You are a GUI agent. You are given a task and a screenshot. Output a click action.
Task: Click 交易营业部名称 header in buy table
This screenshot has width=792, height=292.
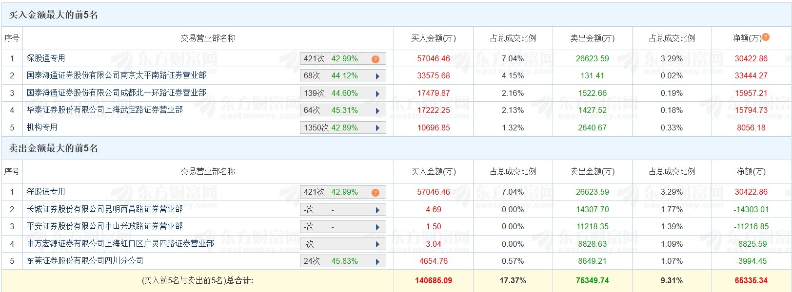point(208,38)
